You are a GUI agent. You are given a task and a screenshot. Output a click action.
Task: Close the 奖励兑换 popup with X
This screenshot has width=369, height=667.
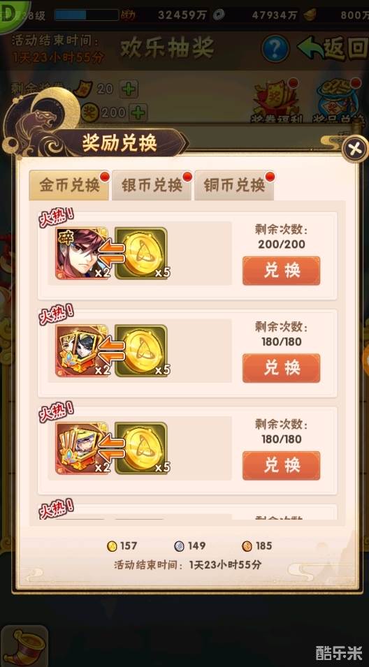pyautogui.click(x=355, y=149)
